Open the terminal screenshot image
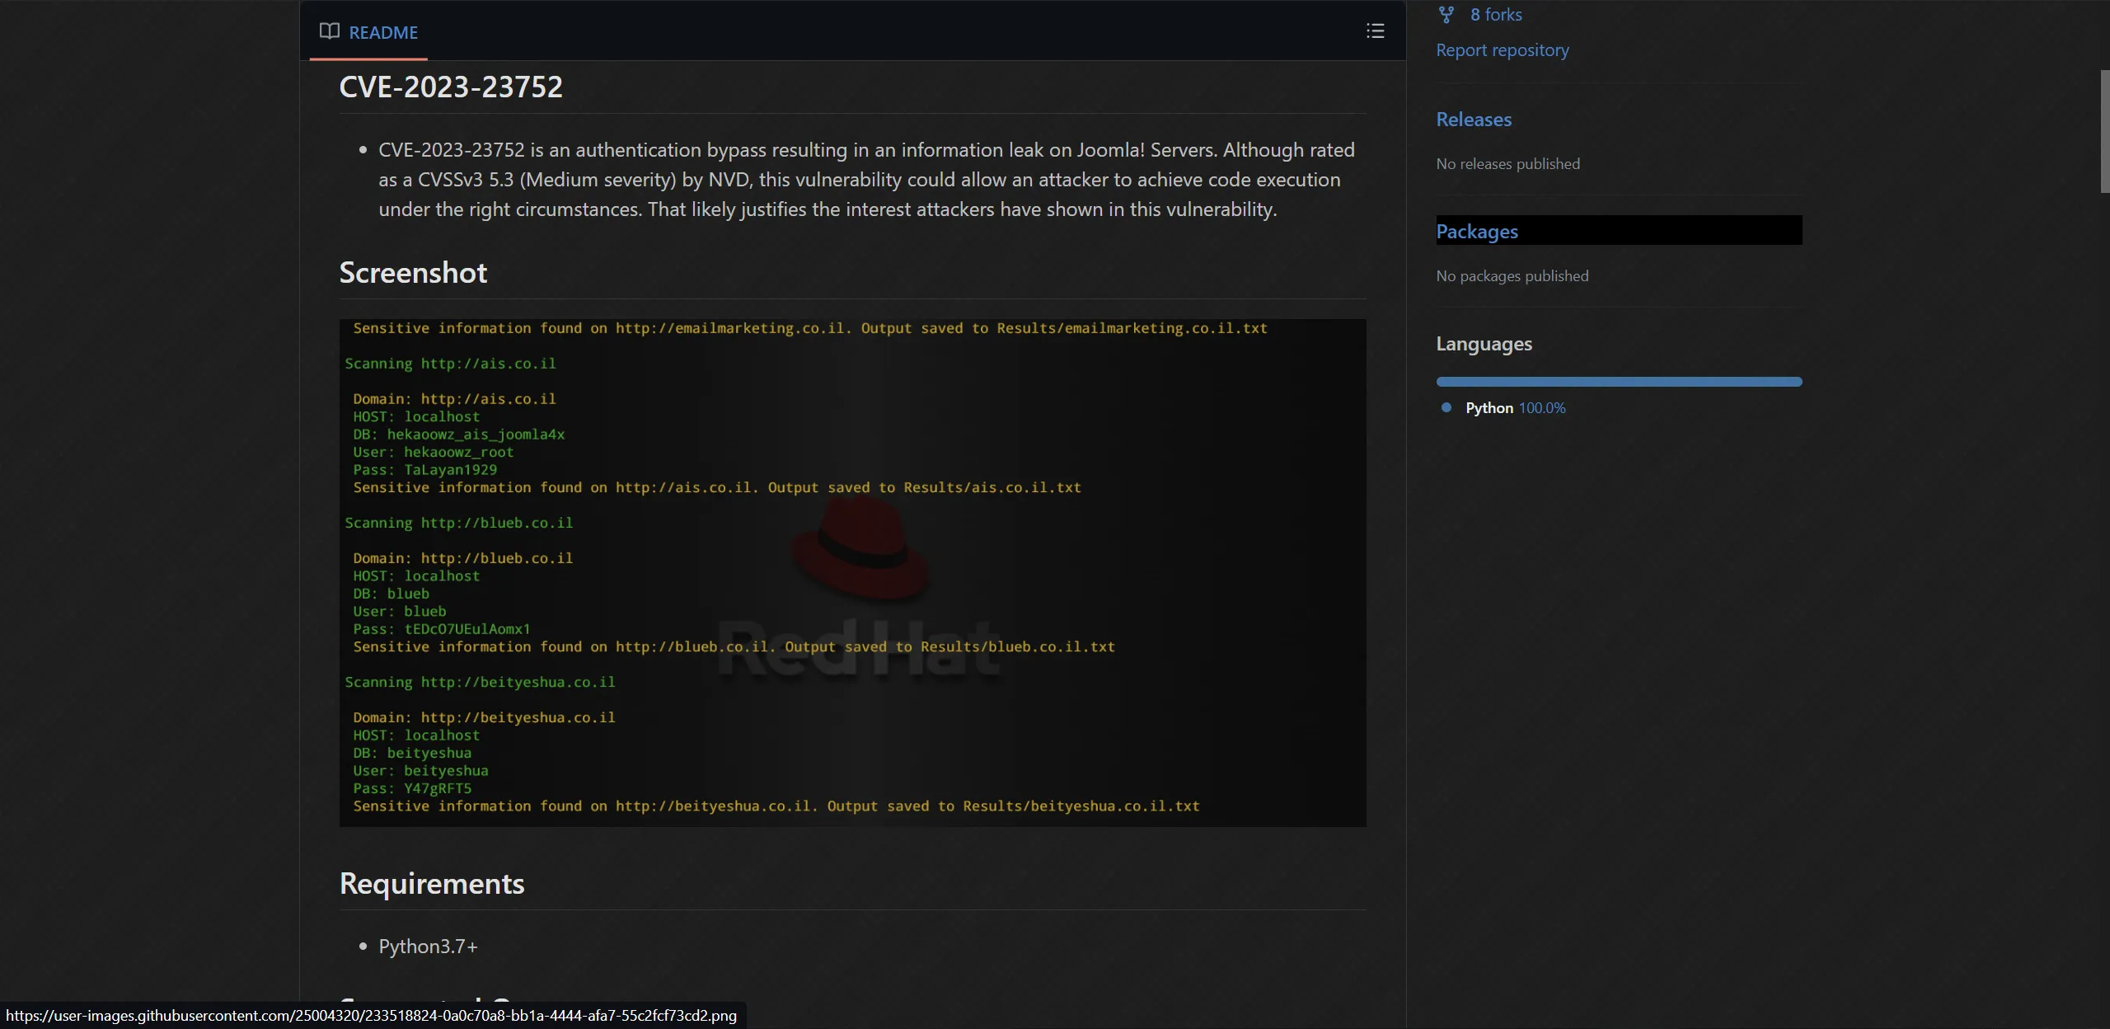The width and height of the screenshot is (2110, 1029). coord(852,572)
